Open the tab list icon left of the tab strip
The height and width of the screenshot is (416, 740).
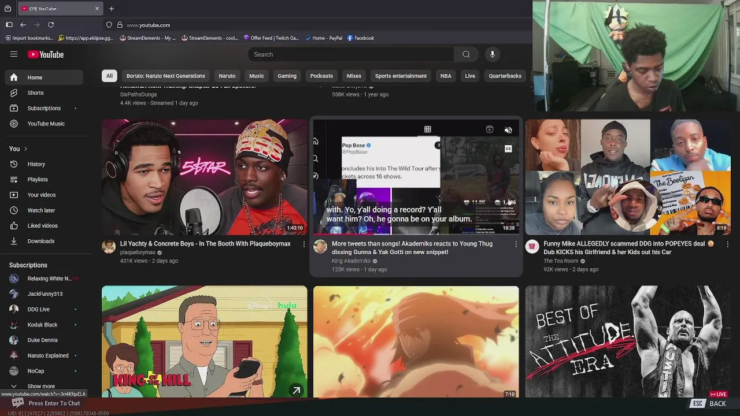[8, 9]
